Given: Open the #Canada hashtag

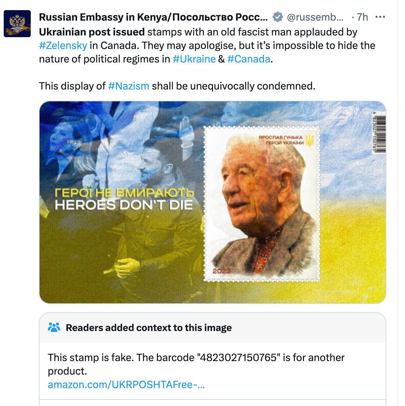Looking at the screenshot, I should pos(249,59).
